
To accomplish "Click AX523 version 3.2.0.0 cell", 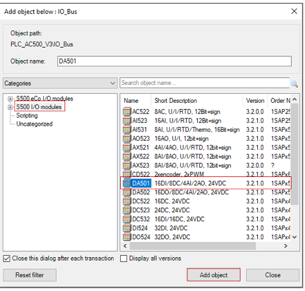I will (x=255, y=166).
